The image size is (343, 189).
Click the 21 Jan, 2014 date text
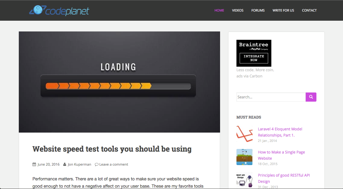click(267, 141)
